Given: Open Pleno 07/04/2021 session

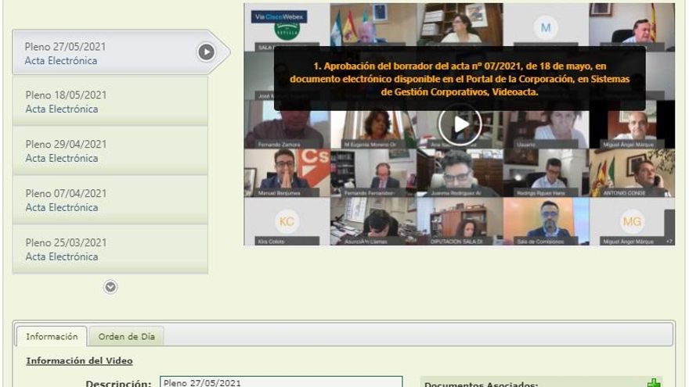Looking at the screenshot, I should [110, 199].
